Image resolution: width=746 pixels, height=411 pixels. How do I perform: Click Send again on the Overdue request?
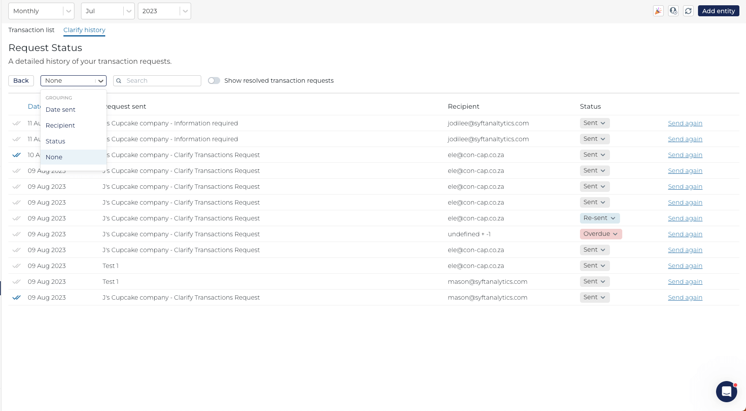coord(685,234)
